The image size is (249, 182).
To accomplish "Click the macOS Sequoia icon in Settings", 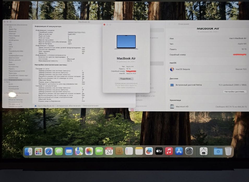I will tap(172, 69).
